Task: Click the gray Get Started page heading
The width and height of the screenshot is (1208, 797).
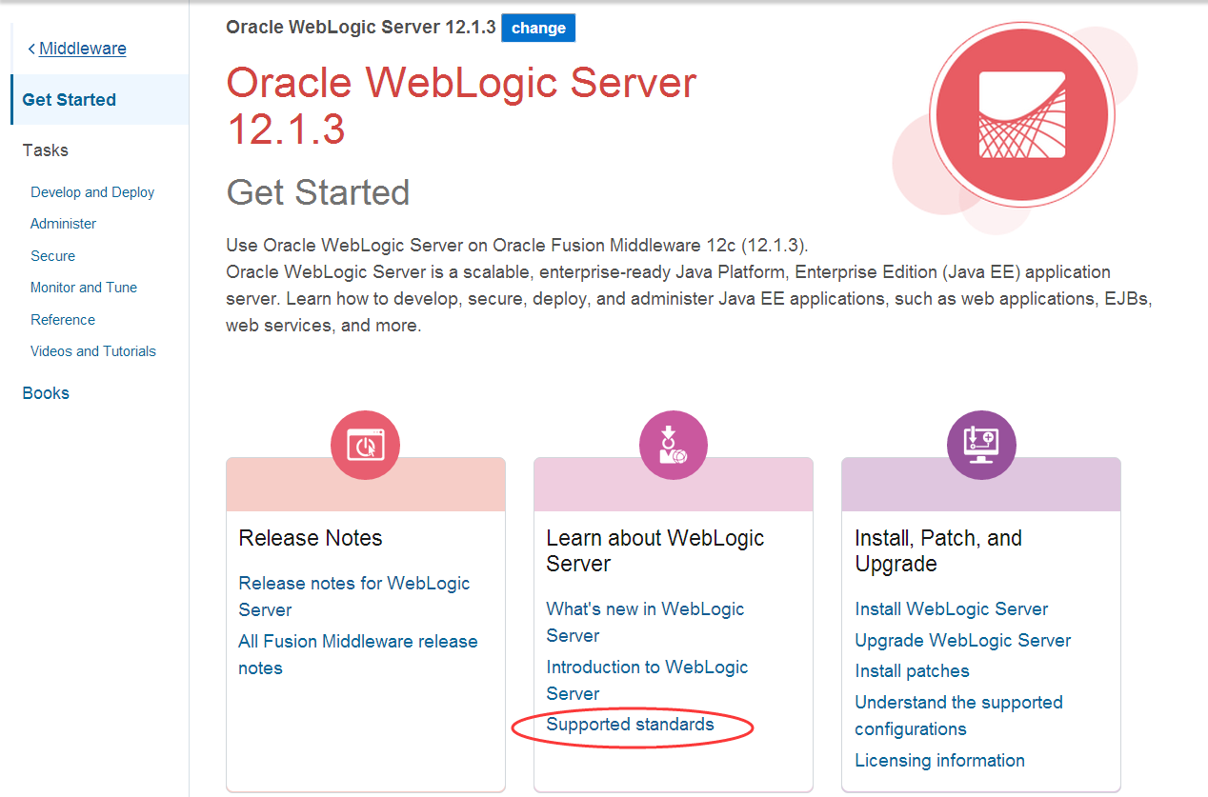Action: click(318, 192)
